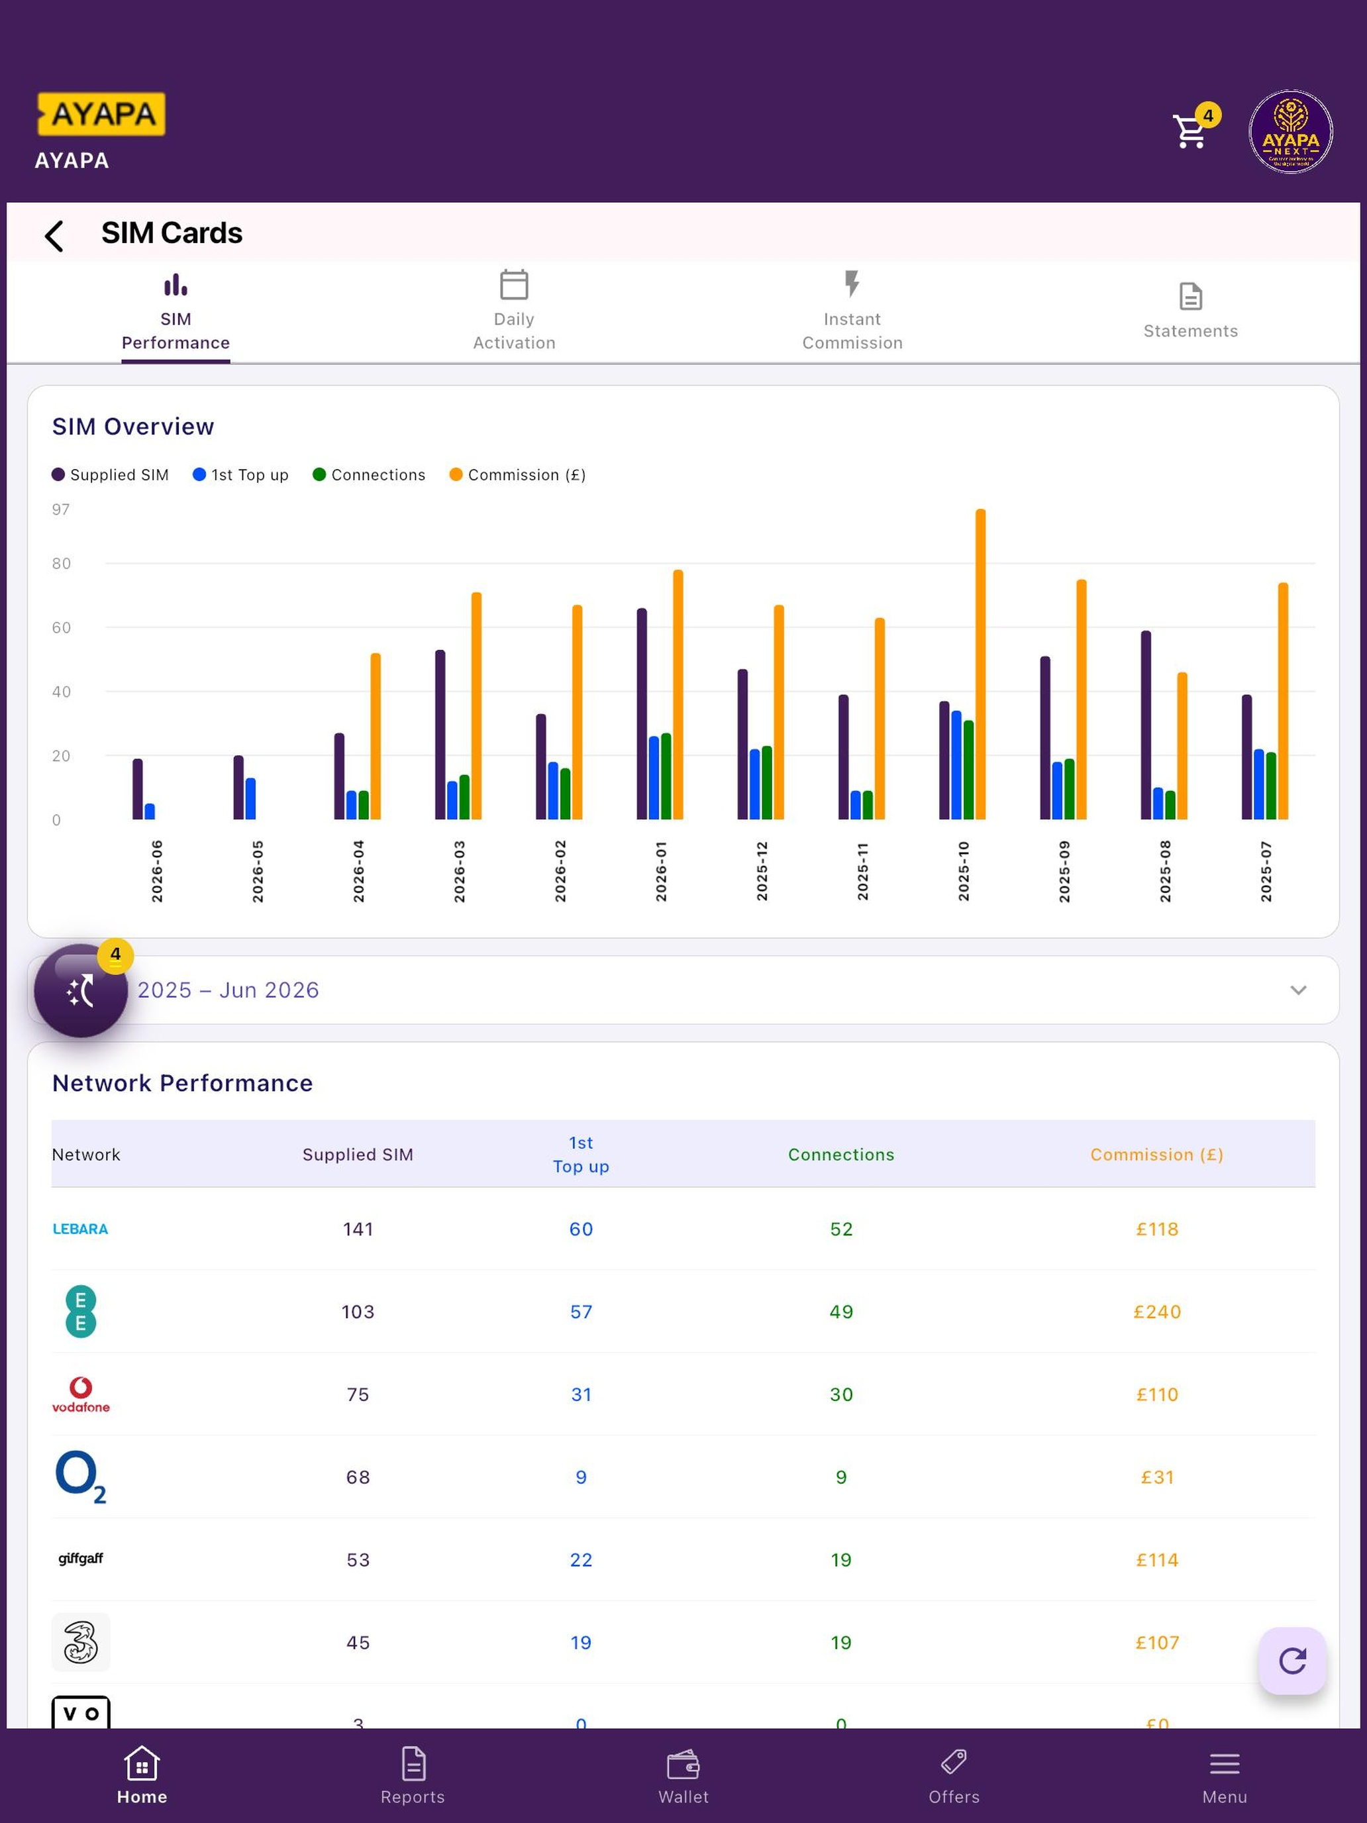The image size is (1367, 1823).
Task: Click the Vodafone network logo
Action: tap(81, 1394)
